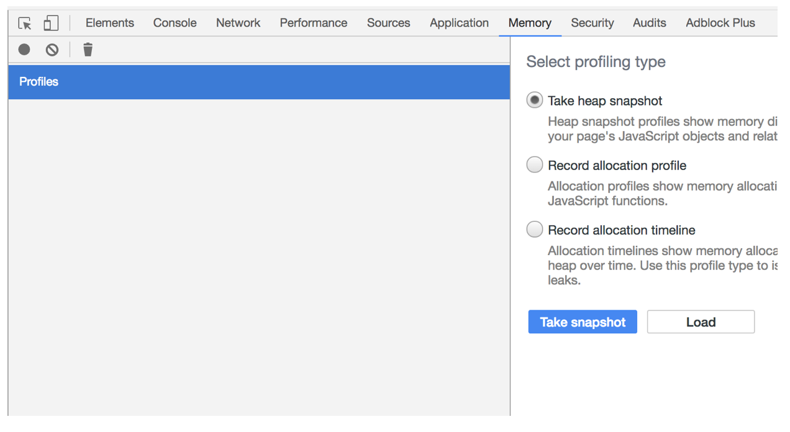Switch to the Elements tab

110,23
